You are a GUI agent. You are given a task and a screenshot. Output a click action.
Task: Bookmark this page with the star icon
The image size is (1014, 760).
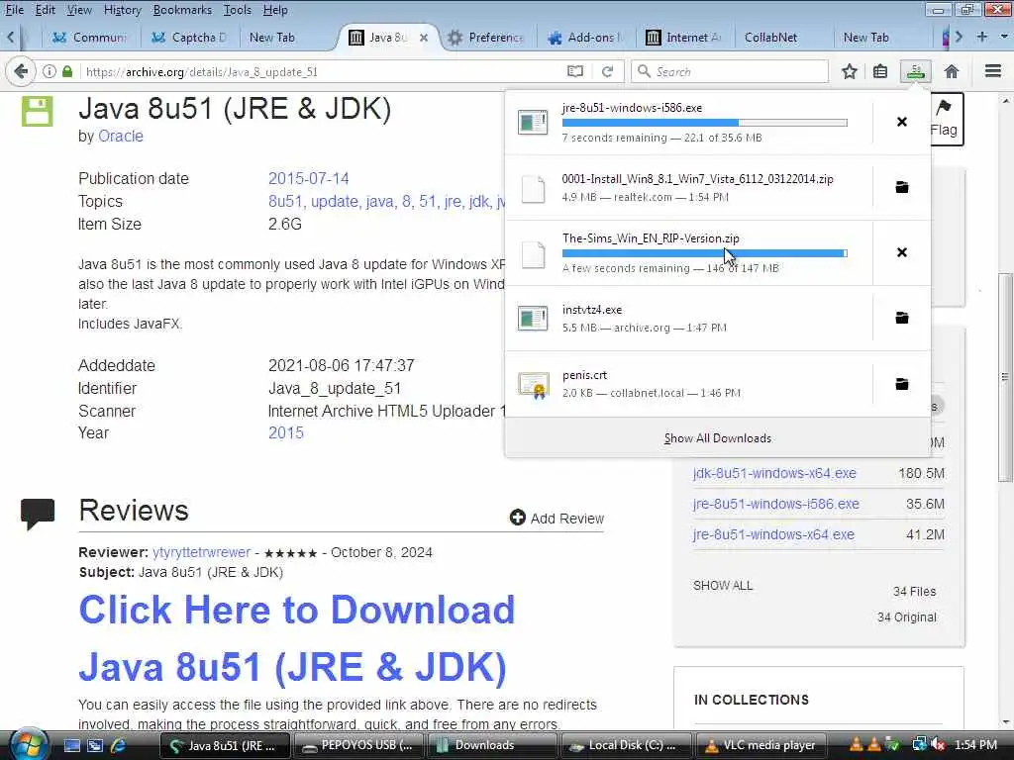pyautogui.click(x=849, y=71)
